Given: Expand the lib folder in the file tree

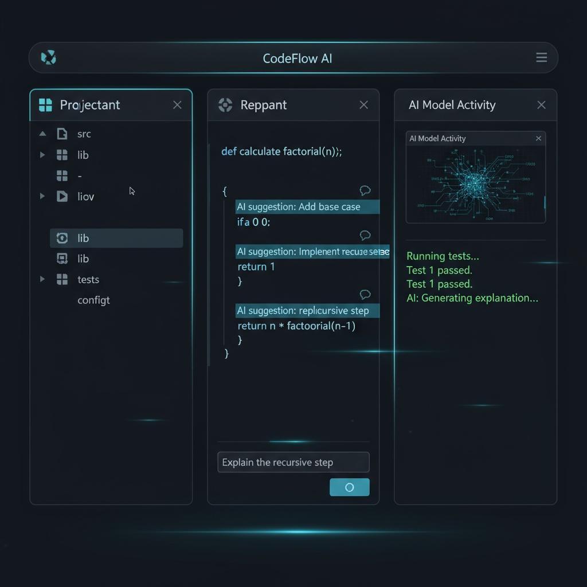Looking at the screenshot, I should pyautogui.click(x=42, y=155).
